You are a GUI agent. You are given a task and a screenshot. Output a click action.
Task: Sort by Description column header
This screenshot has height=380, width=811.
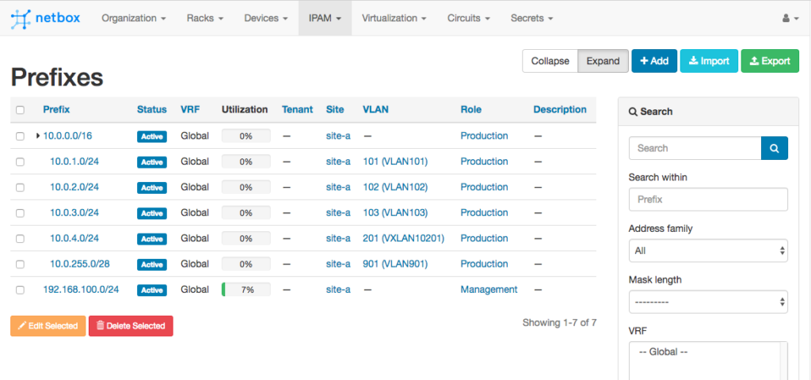[560, 109]
